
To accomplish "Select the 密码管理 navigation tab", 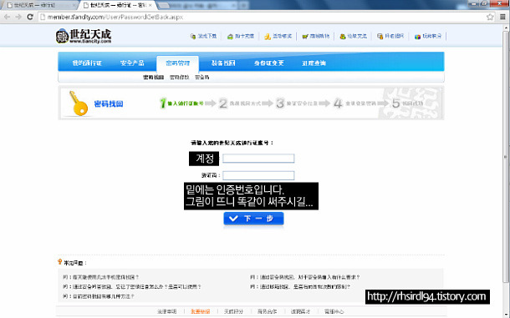I will [177, 63].
